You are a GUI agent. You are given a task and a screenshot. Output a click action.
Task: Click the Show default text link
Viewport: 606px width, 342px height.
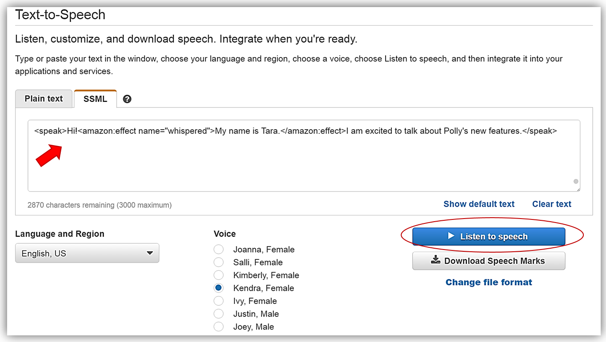coord(479,204)
